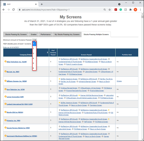The height and width of the screenshot is (141, 144).
Task: Choose option 3 in the screens dropdown
Action: (34, 53)
